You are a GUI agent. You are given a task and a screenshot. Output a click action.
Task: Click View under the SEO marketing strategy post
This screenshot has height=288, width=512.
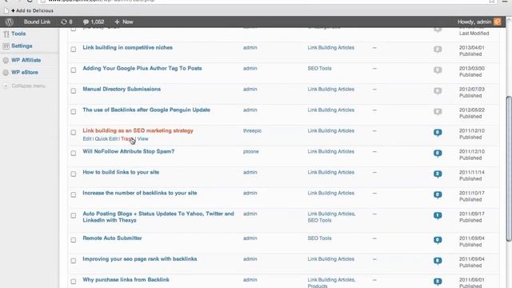[x=142, y=138]
